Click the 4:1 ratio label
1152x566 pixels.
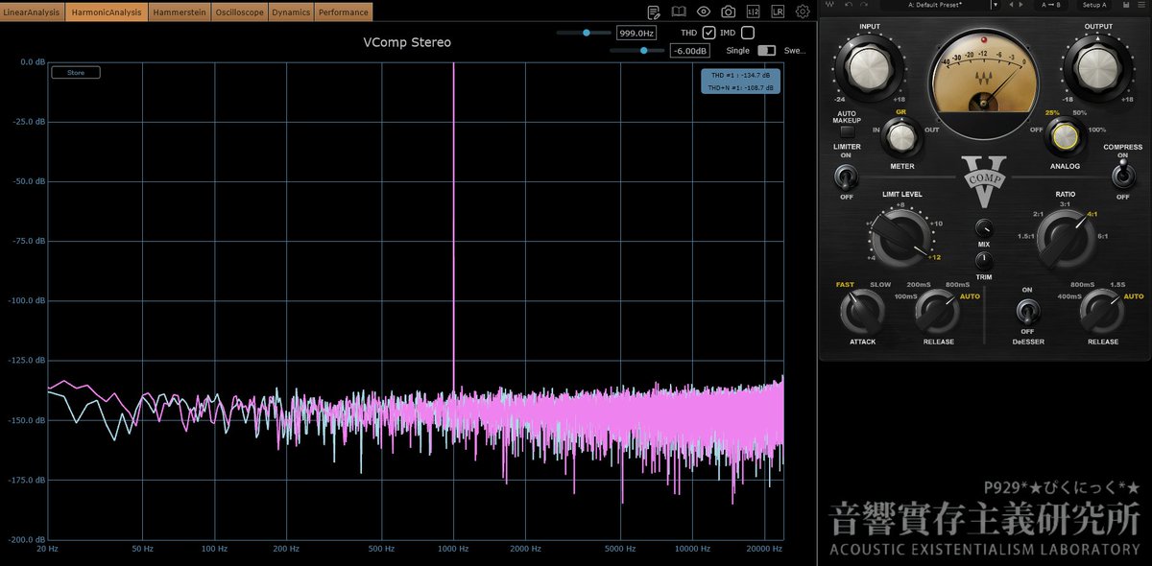coord(1092,214)
